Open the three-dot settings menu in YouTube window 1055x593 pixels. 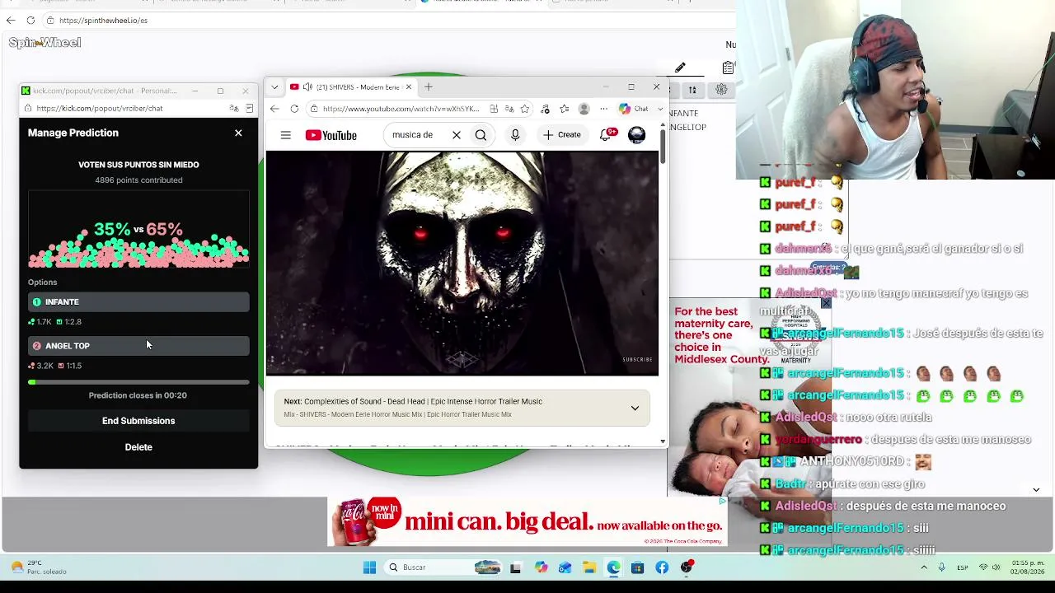pyautogui.click(x=603, y=109)
